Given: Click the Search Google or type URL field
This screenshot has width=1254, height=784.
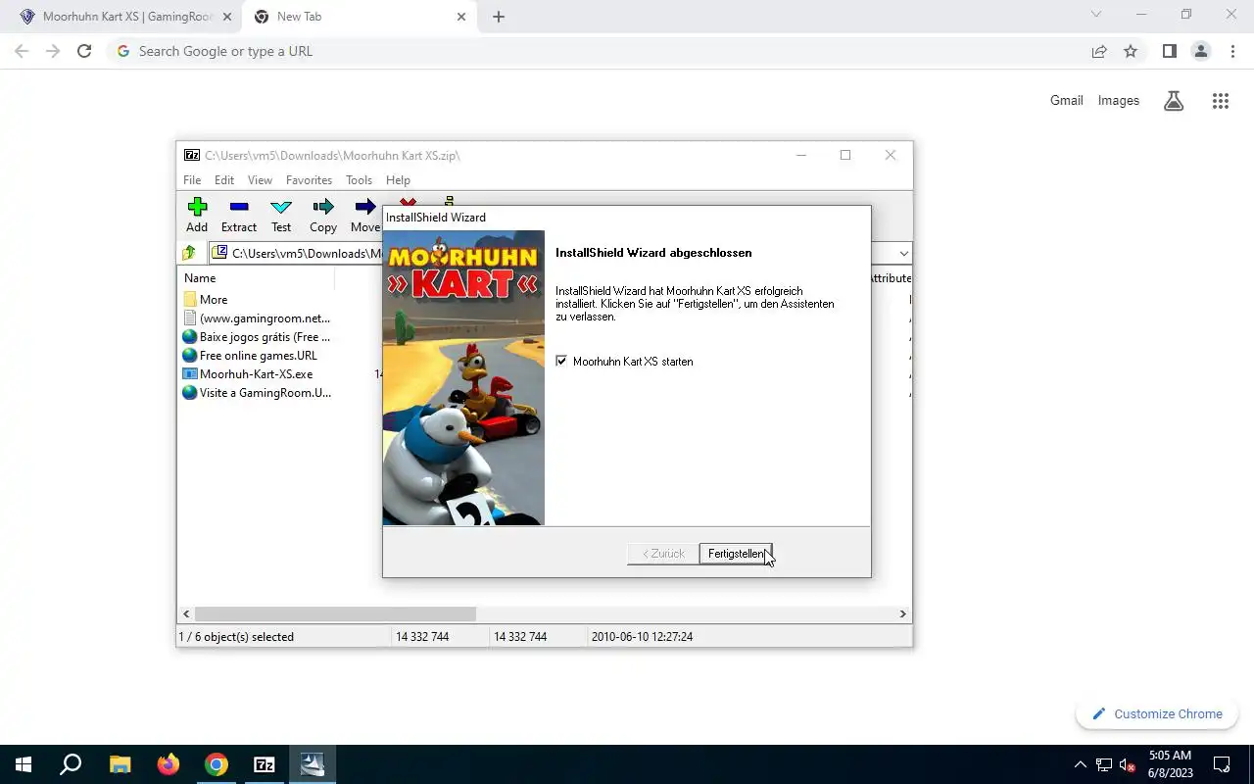Looking at the screenshot, I should coord(598,51).
